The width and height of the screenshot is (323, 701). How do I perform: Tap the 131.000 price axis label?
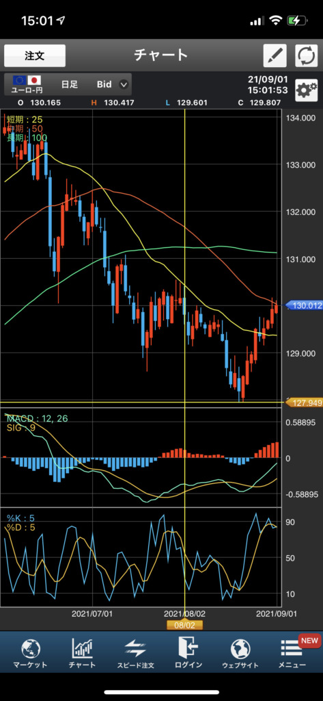click(299, 259)
